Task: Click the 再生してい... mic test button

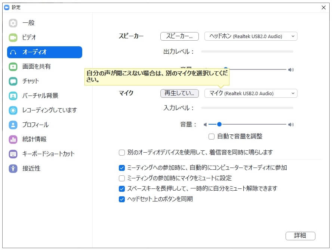Action: point(179,93)
